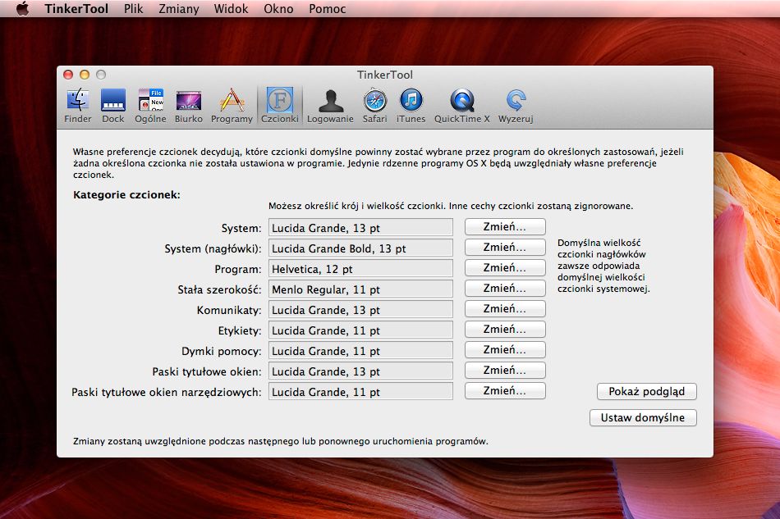
Task: Click the Komunikaty font field
Action: click(360, 309)
